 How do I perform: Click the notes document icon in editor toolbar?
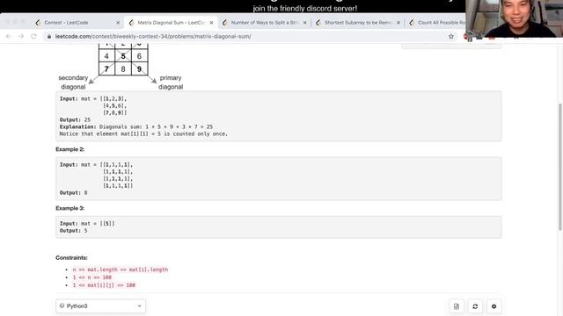(457, 306)
